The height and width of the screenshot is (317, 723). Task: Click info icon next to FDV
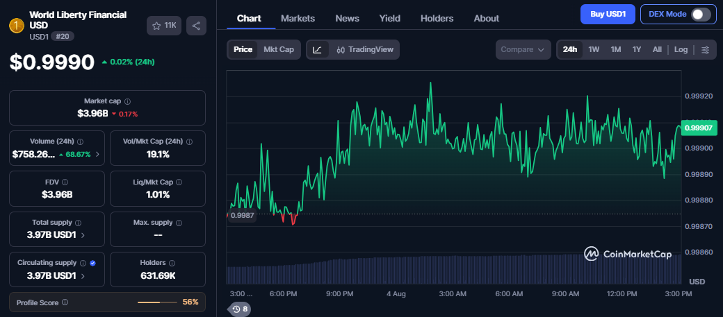coord(65,182)
